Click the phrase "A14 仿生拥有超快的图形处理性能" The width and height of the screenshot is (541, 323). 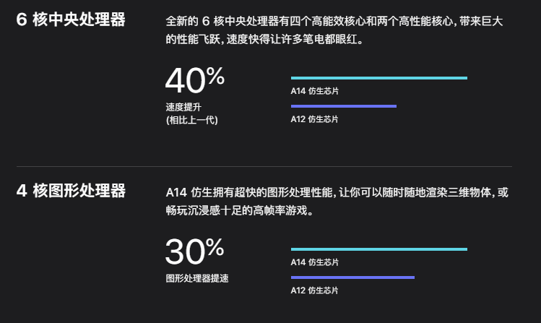point(248,193)
